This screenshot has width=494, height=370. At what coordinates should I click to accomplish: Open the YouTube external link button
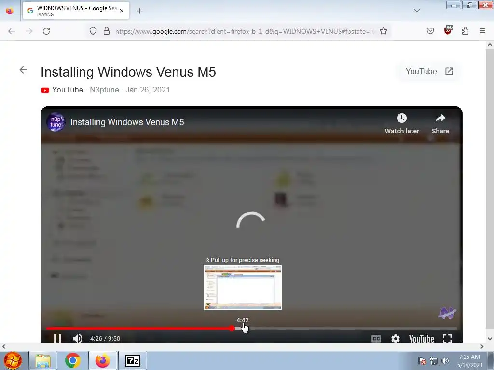pyautogui.click(x=429, y=71)
